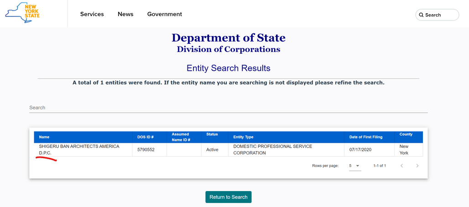Click the Return to Search button
The image size is (469, 207).
229,197
